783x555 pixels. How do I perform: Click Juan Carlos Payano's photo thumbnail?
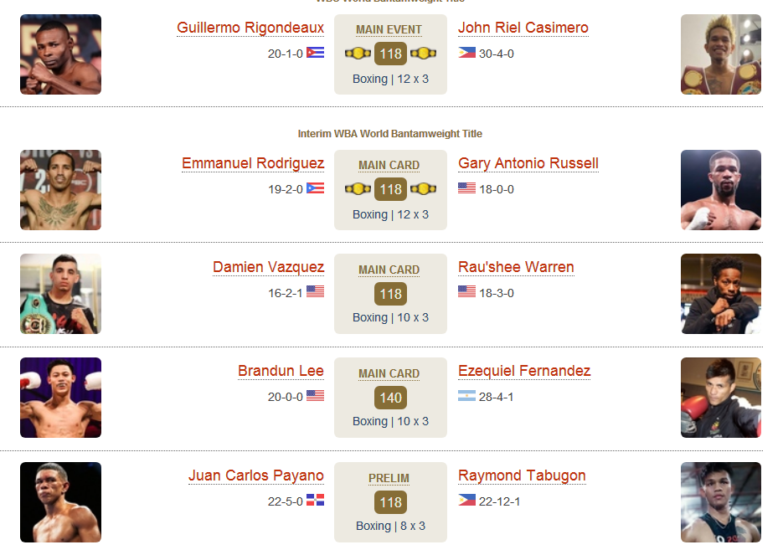point(61,502)
